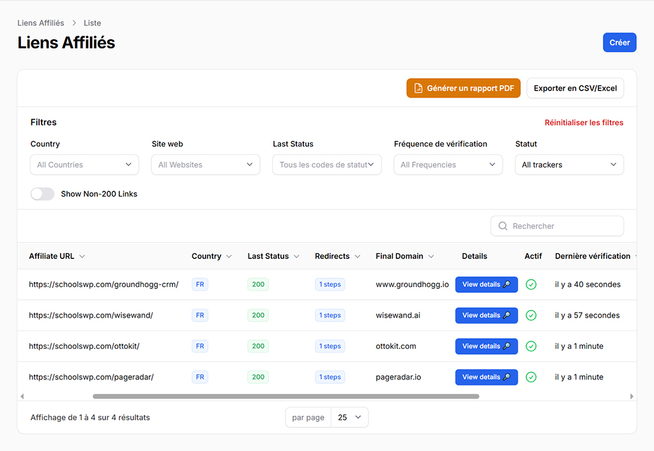The image size is (654, 451).
Task: Open the Fréquence de vérification dropdown
Action: [448, 165]
